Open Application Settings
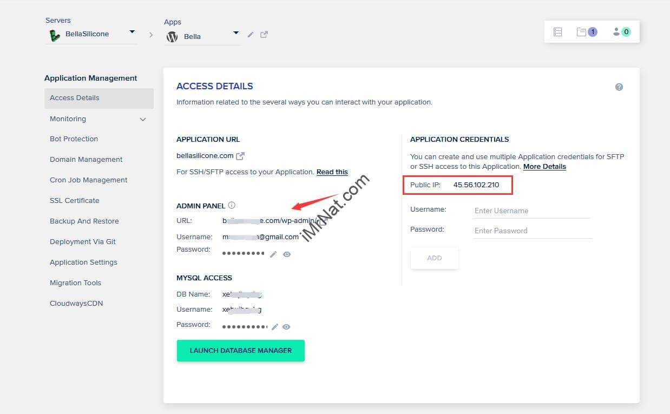670x414 pixels. (x=83, y=262)
